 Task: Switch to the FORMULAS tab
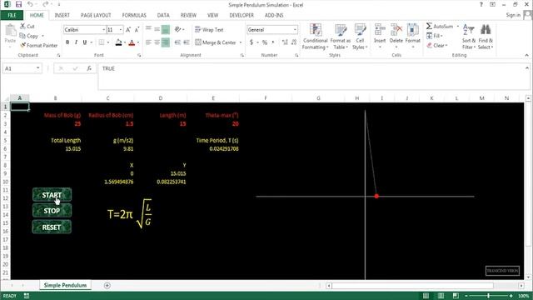[x=134, y=15]
